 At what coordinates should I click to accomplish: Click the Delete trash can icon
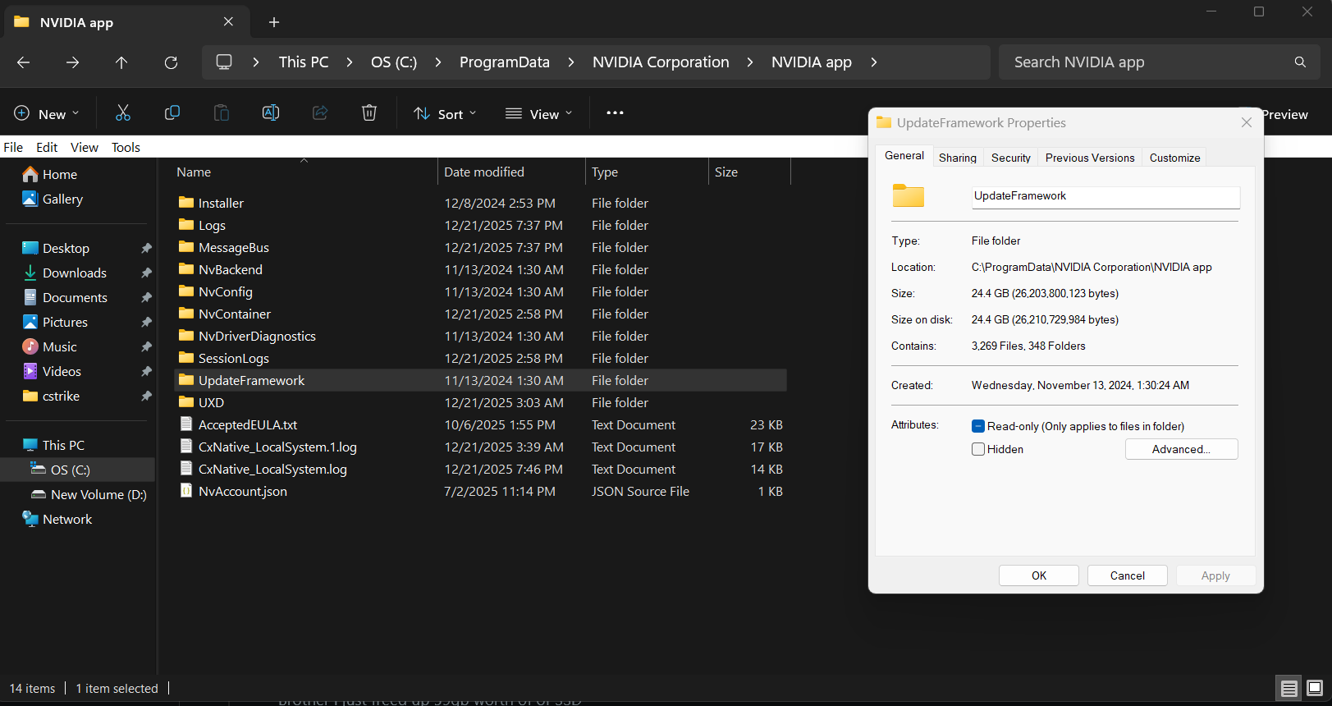(369, 113)
